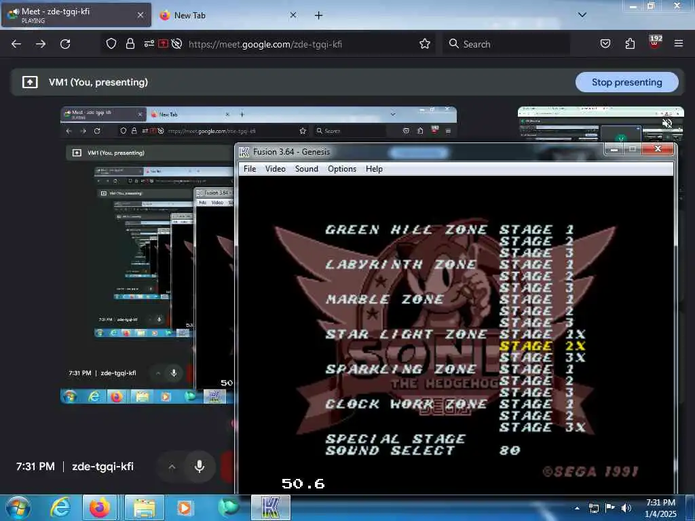The height and width of the screenshot is (521, 695).
Task: Open the volume speaker tray icon
Action: tap(626, 508)
